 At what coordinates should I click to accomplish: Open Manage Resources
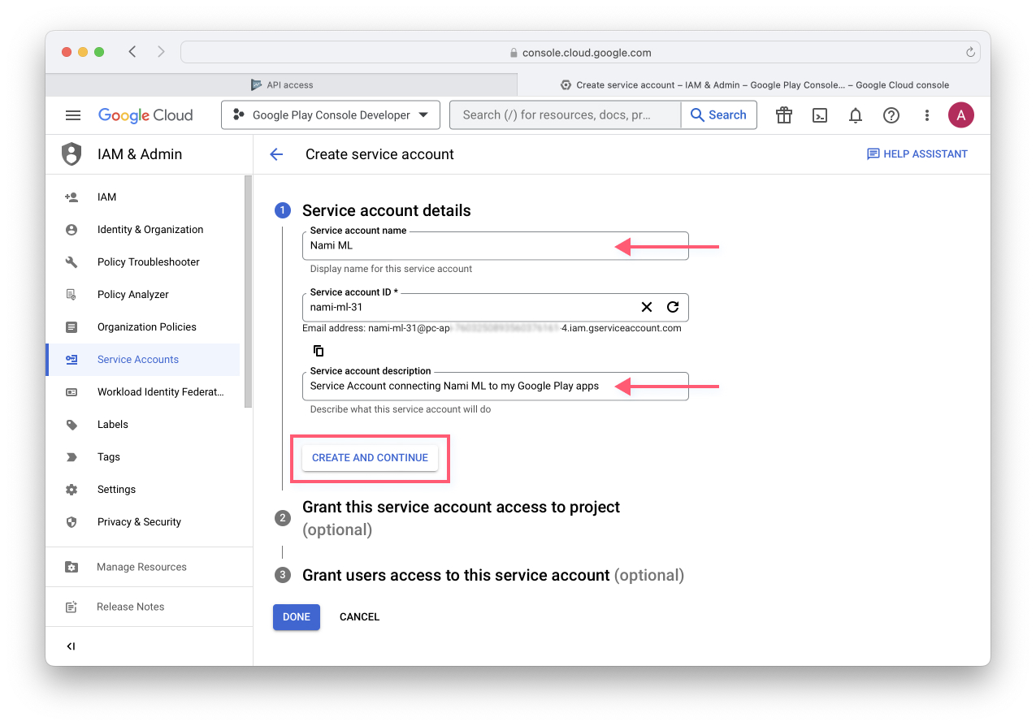[x=149, y=567]
